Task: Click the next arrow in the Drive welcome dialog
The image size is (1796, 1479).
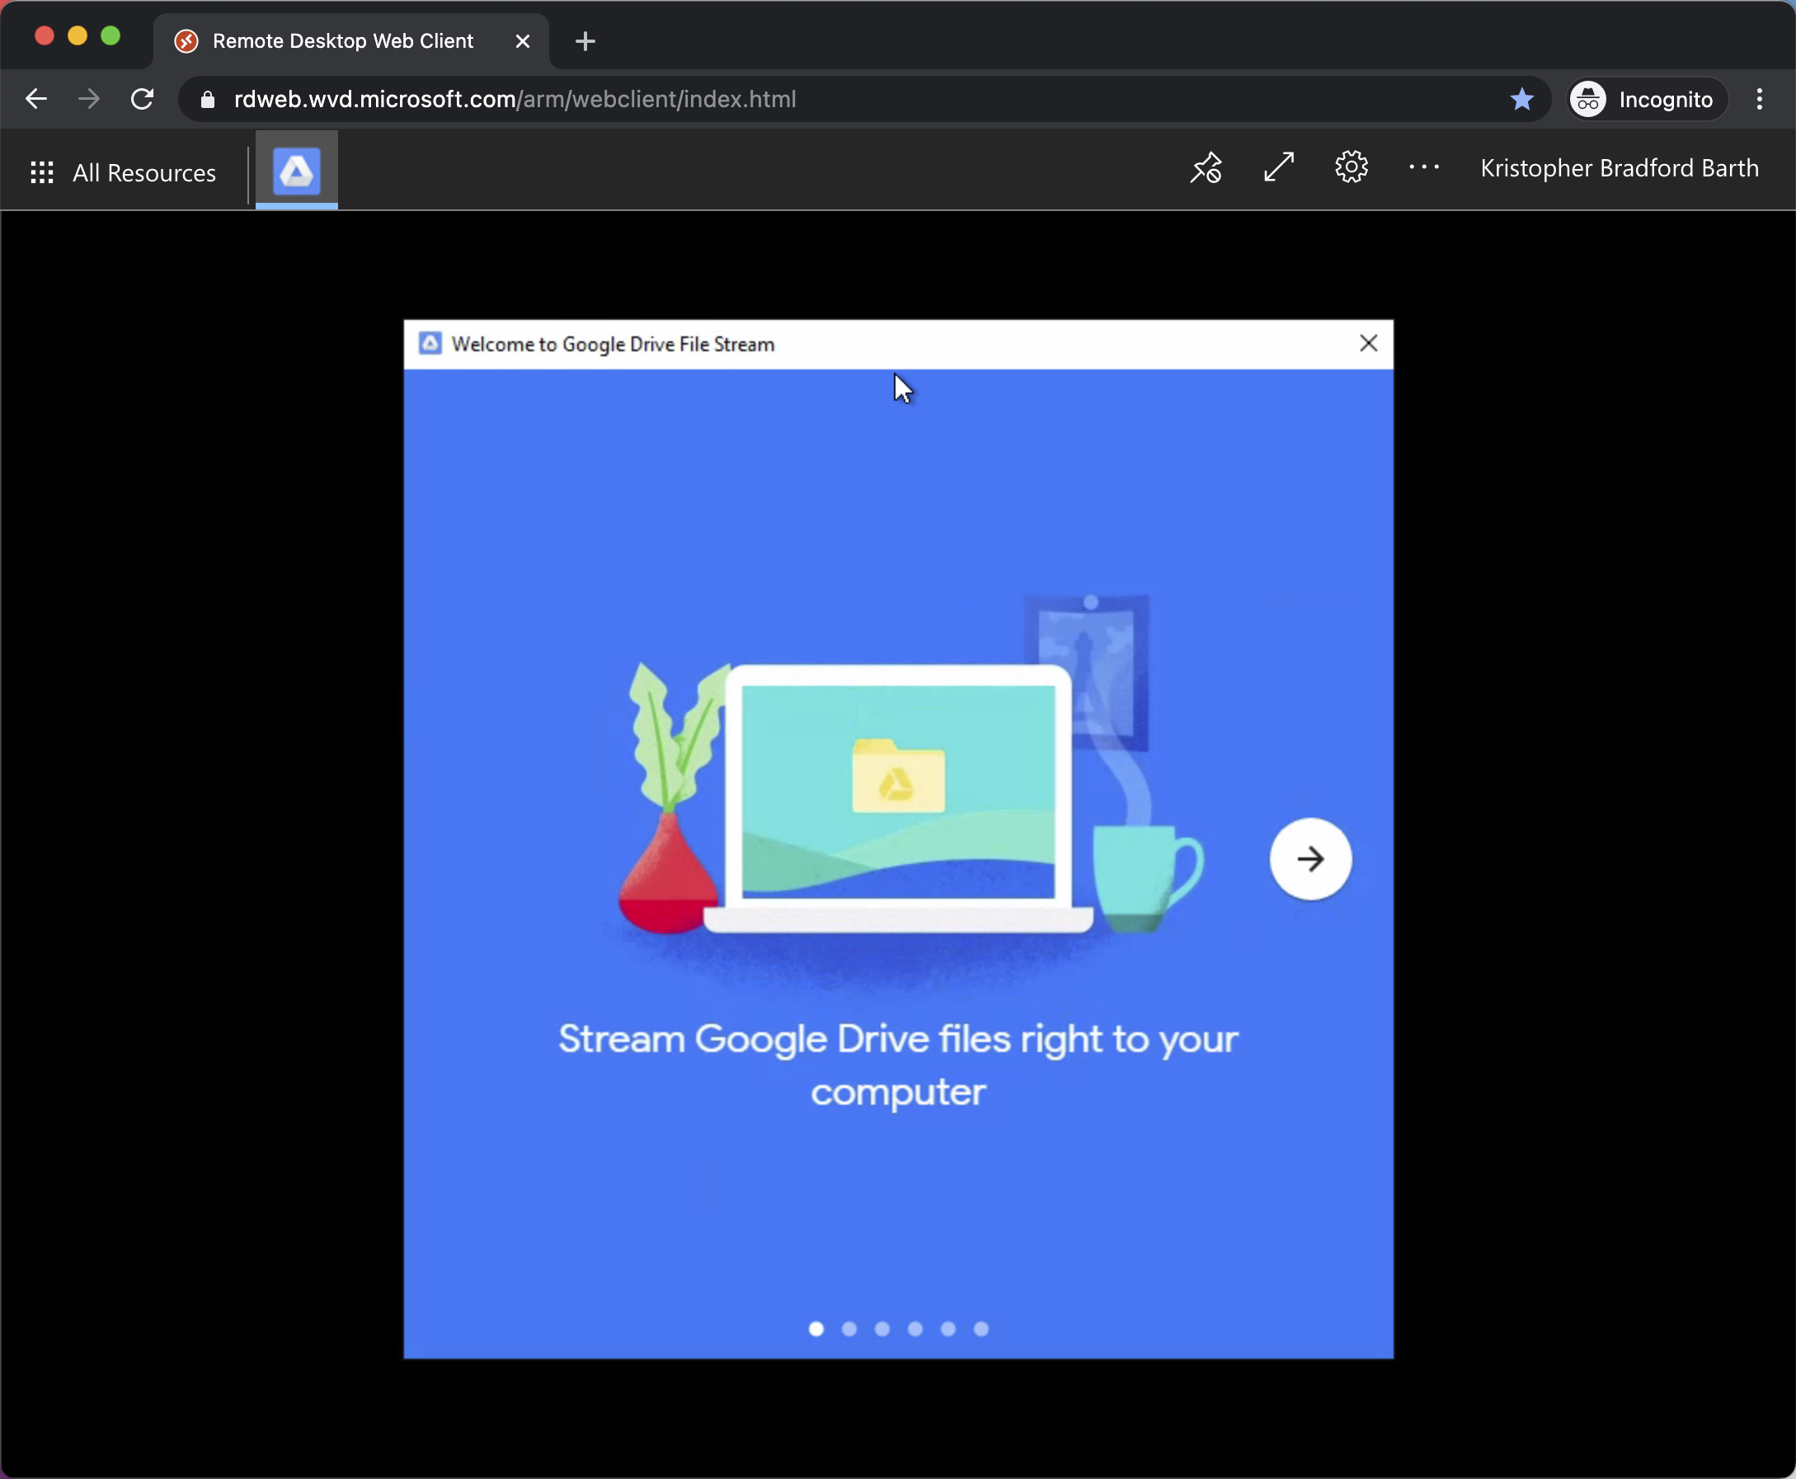Action: [1310, 859]
